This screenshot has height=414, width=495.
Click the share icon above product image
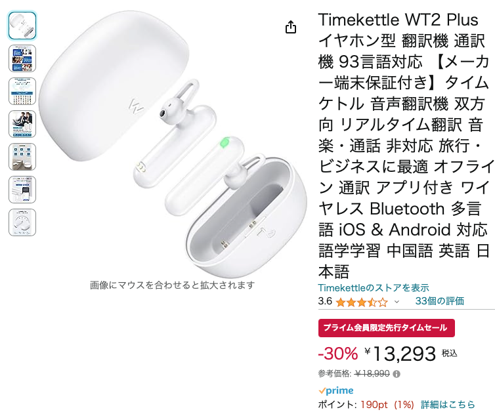click(x=291, y=27)
